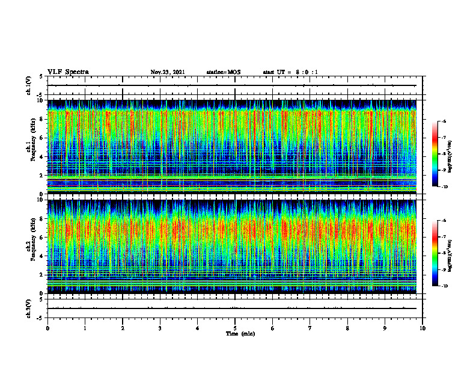Click the ch.2 frequency tick label "8"
The image size is (476, 368).
coord(41,219)
